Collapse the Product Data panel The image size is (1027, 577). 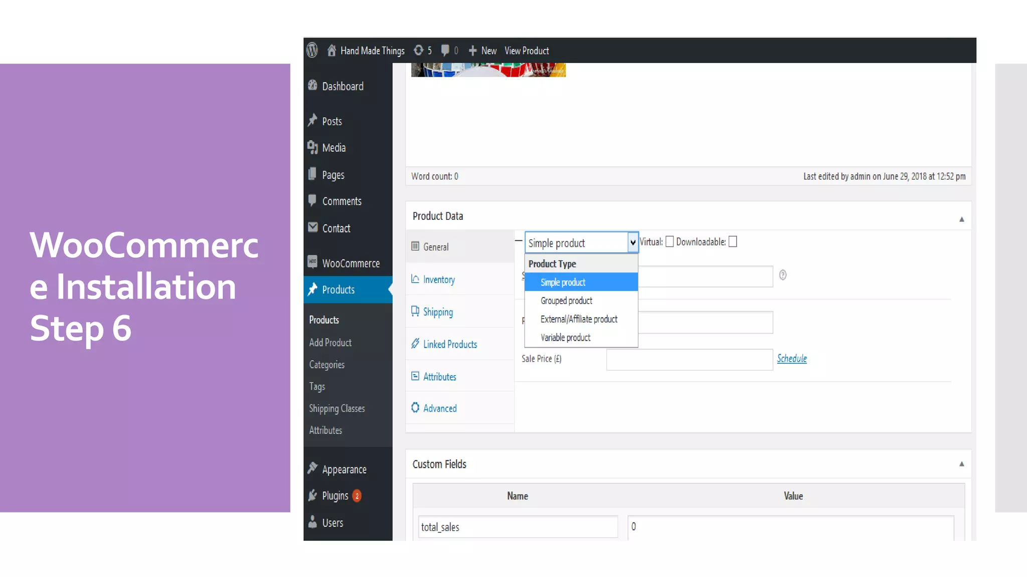(x=961, y=219)
